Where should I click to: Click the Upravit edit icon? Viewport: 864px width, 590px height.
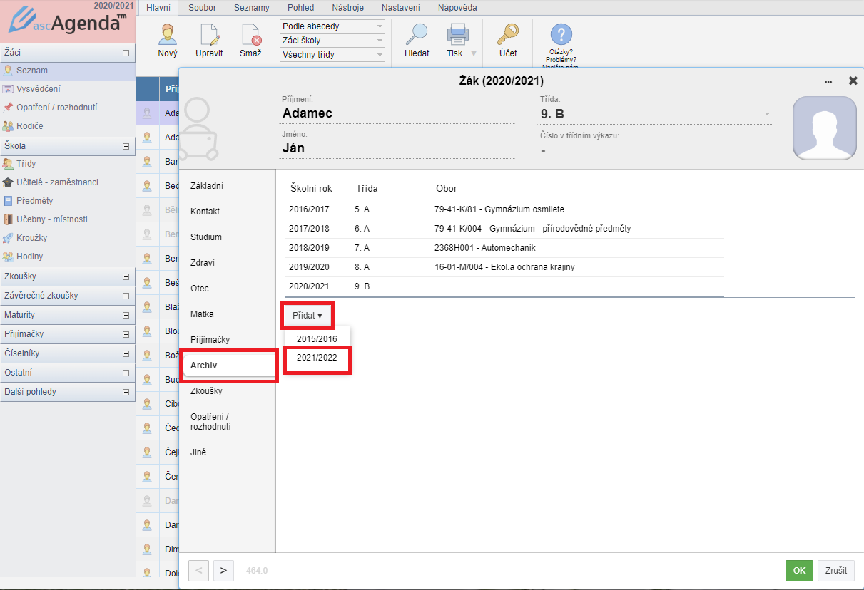click(209, 36)
